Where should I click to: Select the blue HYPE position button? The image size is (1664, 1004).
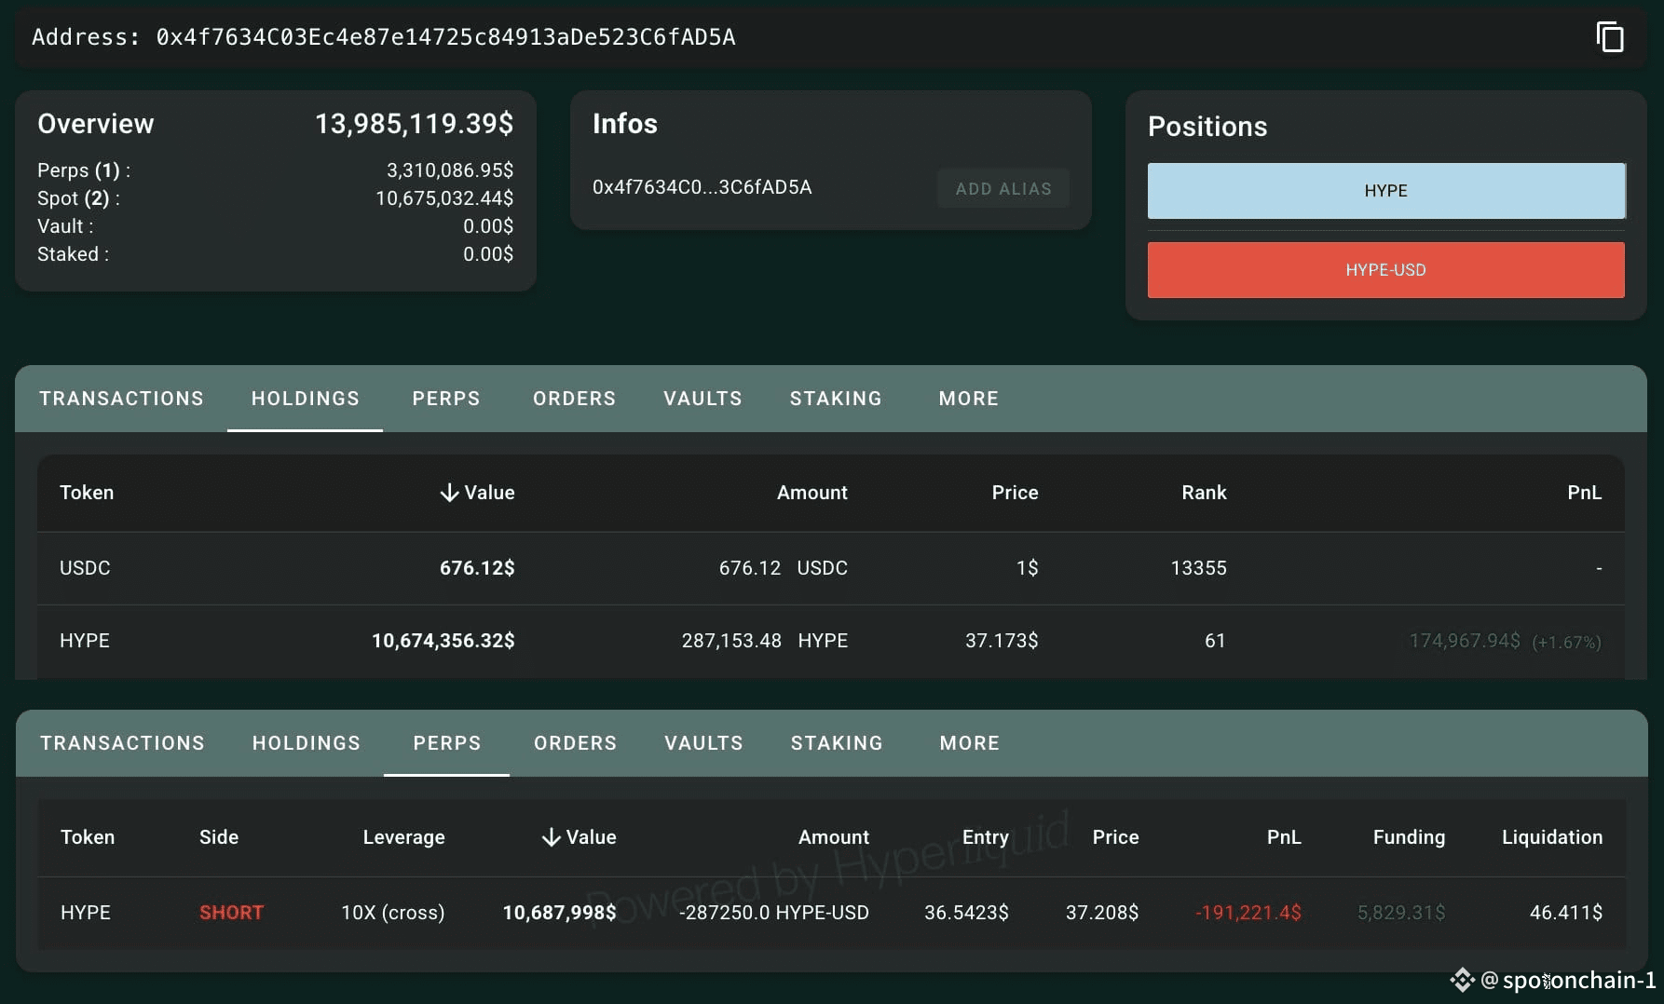coord(1386,191)
